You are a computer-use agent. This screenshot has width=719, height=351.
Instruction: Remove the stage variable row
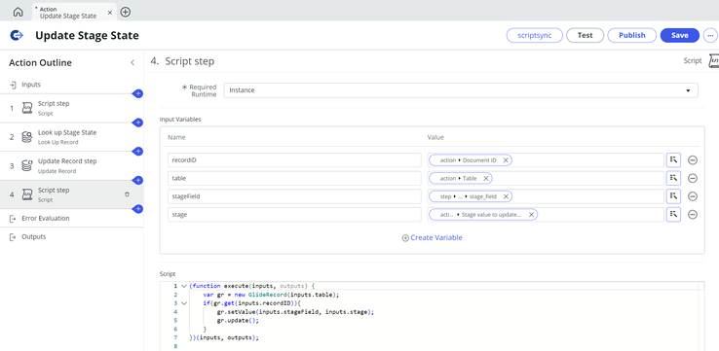pos(693,214)
